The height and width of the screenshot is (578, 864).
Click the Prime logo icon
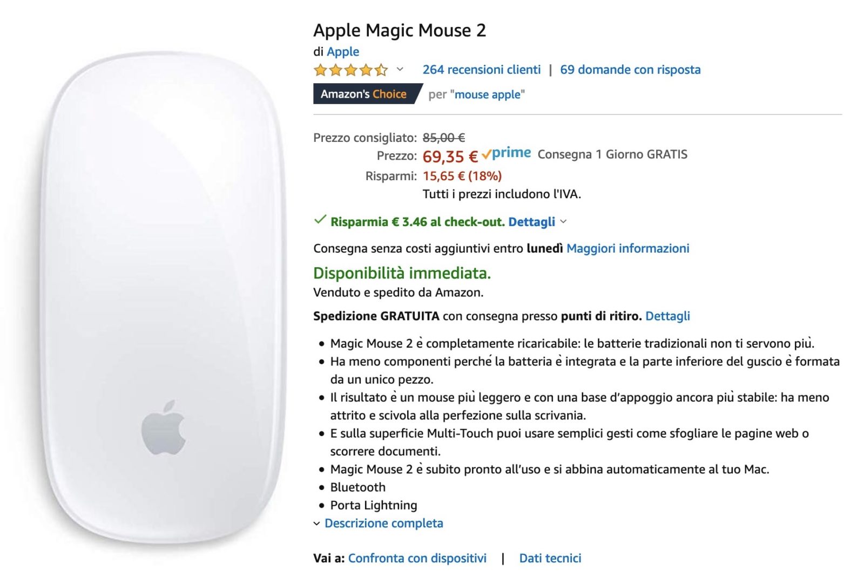tap(507, 154)
